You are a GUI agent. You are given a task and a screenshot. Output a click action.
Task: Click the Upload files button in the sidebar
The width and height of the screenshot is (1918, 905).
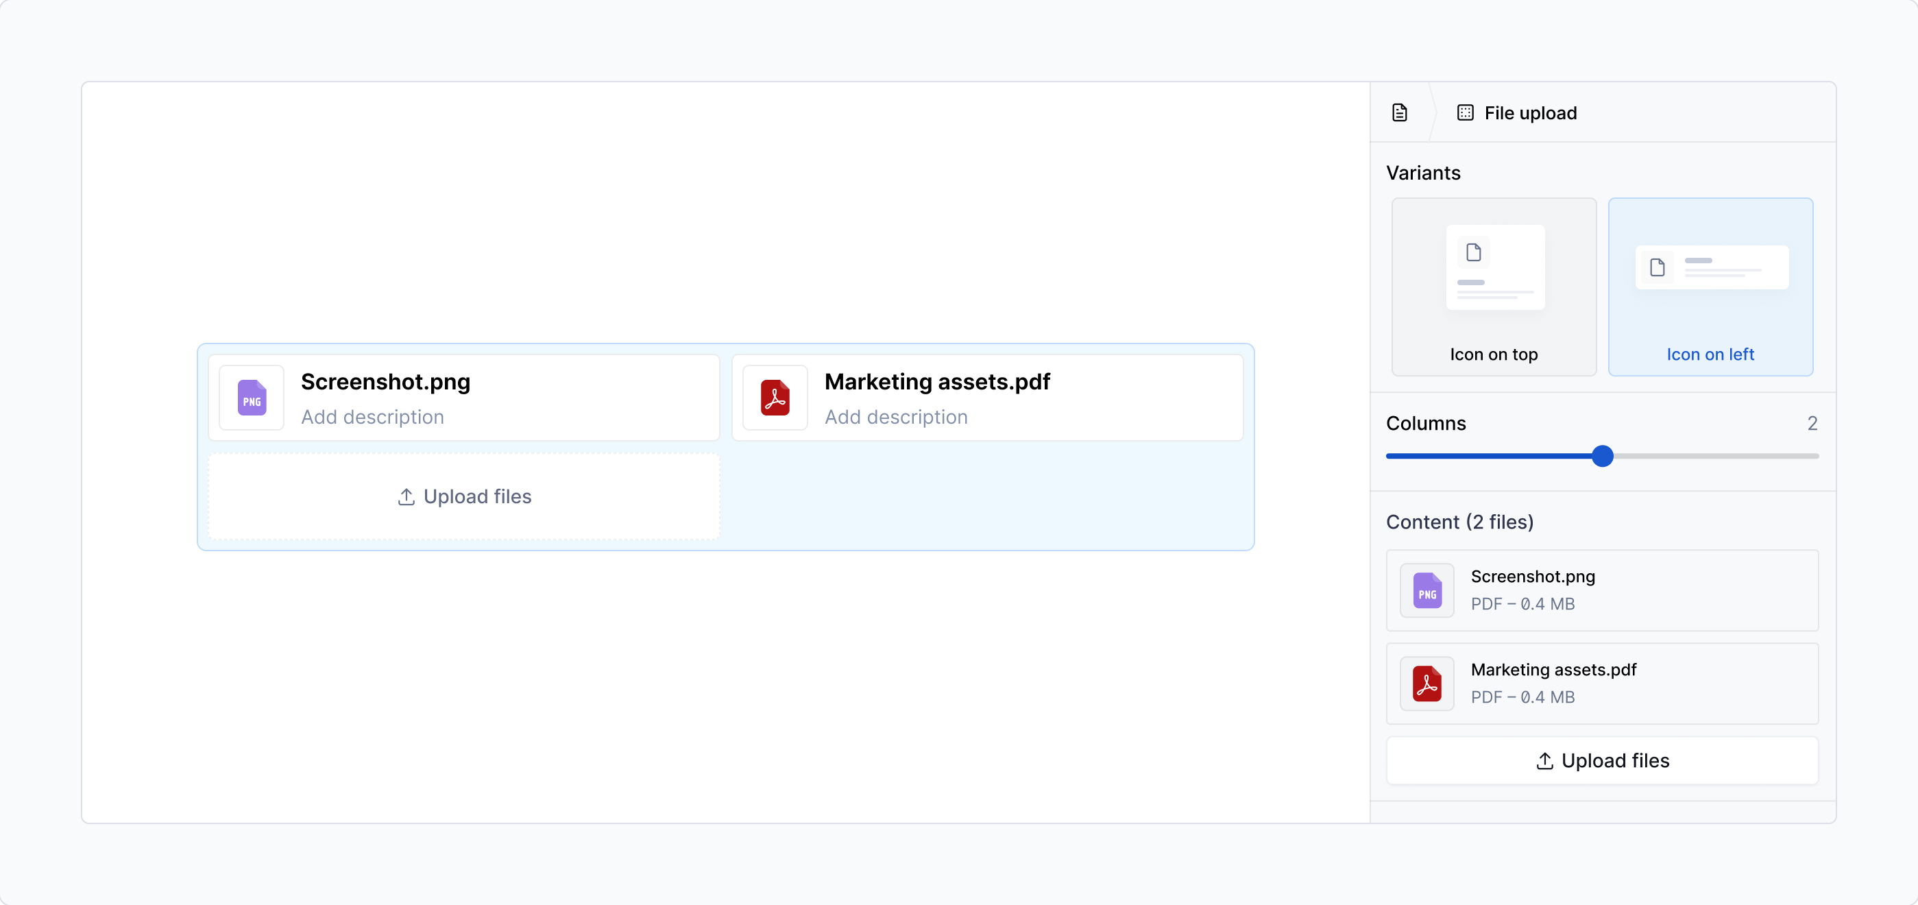tap(1602, 760)
